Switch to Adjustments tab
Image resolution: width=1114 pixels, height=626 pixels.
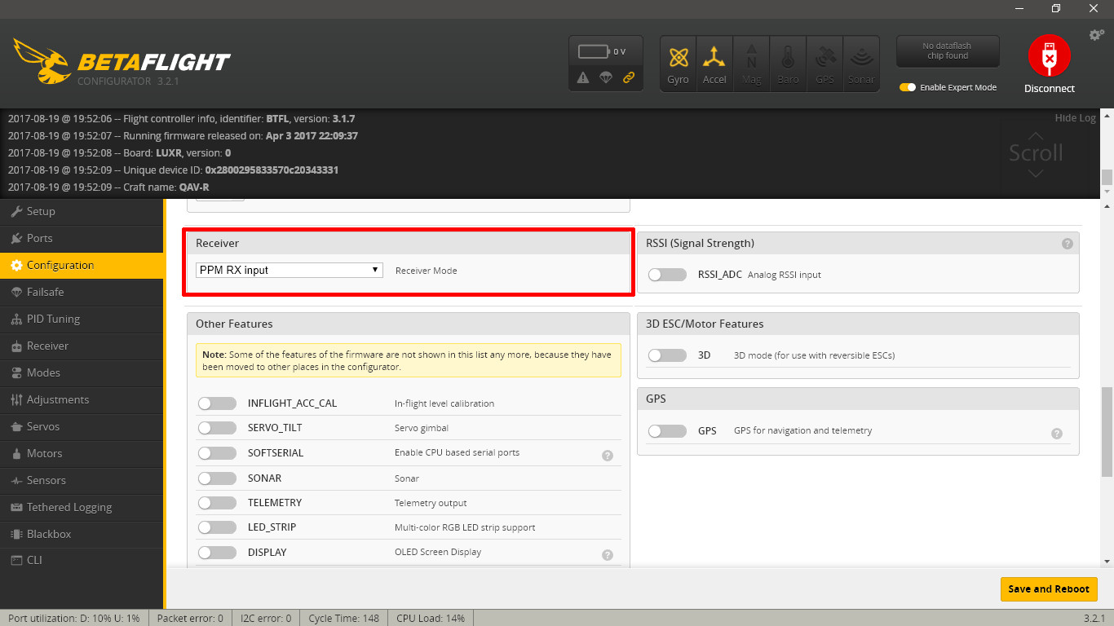click(x=82, y=399)
